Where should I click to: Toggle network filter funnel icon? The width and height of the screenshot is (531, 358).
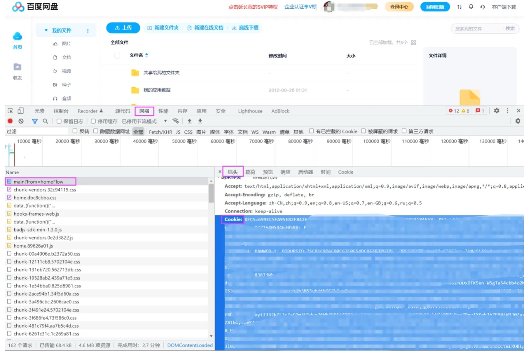pos(35,121)
